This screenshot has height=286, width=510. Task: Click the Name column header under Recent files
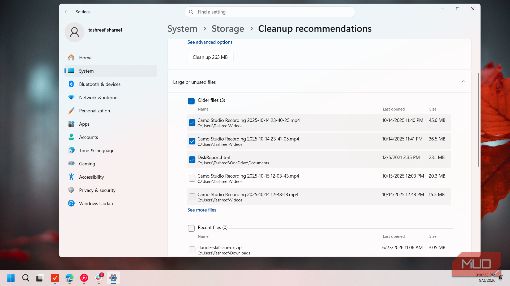point(203,236)
